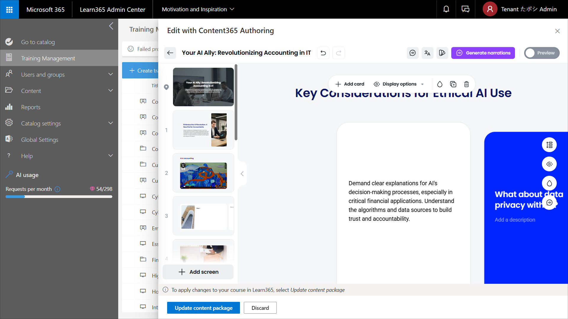Click the undo arrow icon

[323, 53]
